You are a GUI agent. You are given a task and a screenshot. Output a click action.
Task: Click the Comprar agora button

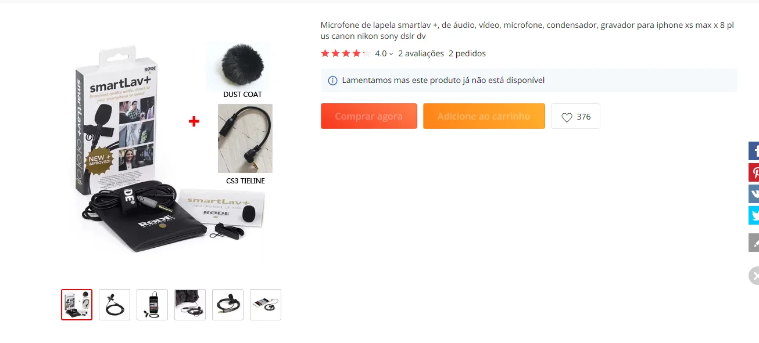[x=369, y=116]
